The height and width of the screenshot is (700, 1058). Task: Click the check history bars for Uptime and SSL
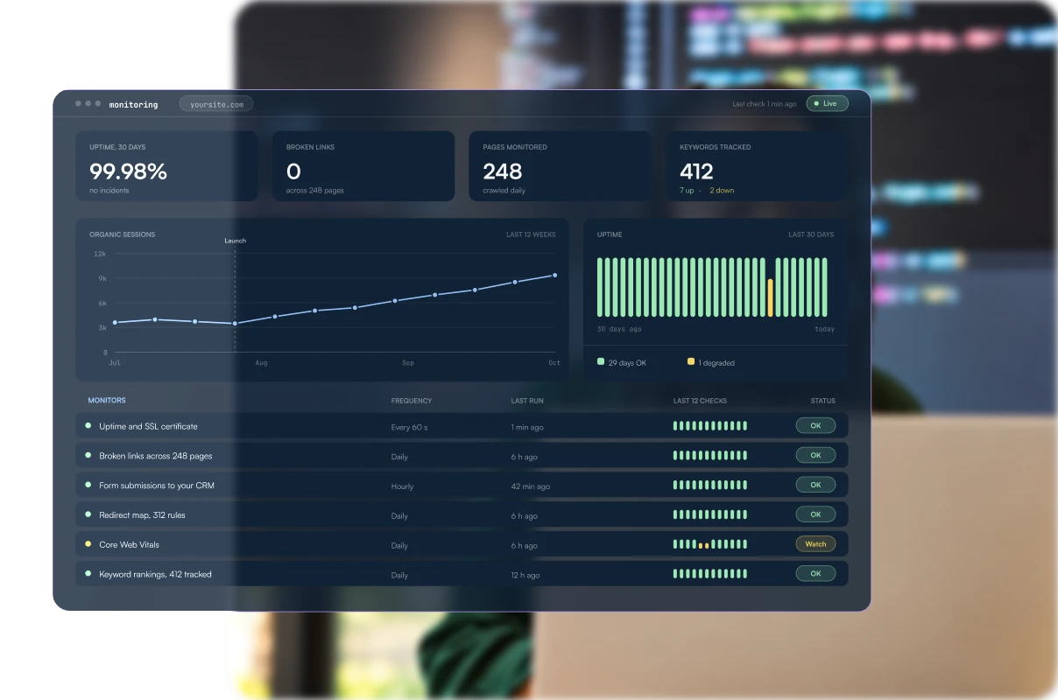click(x=710, y=426)
